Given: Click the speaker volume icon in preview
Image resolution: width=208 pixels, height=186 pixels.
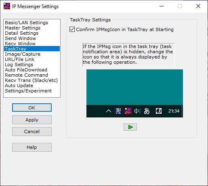Looking at the screenshot, I should tap(137, 111).
